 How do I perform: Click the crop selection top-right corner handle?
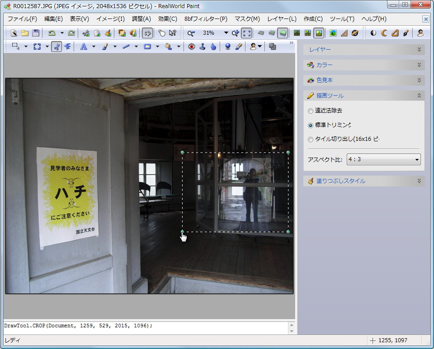coord(288,153)
